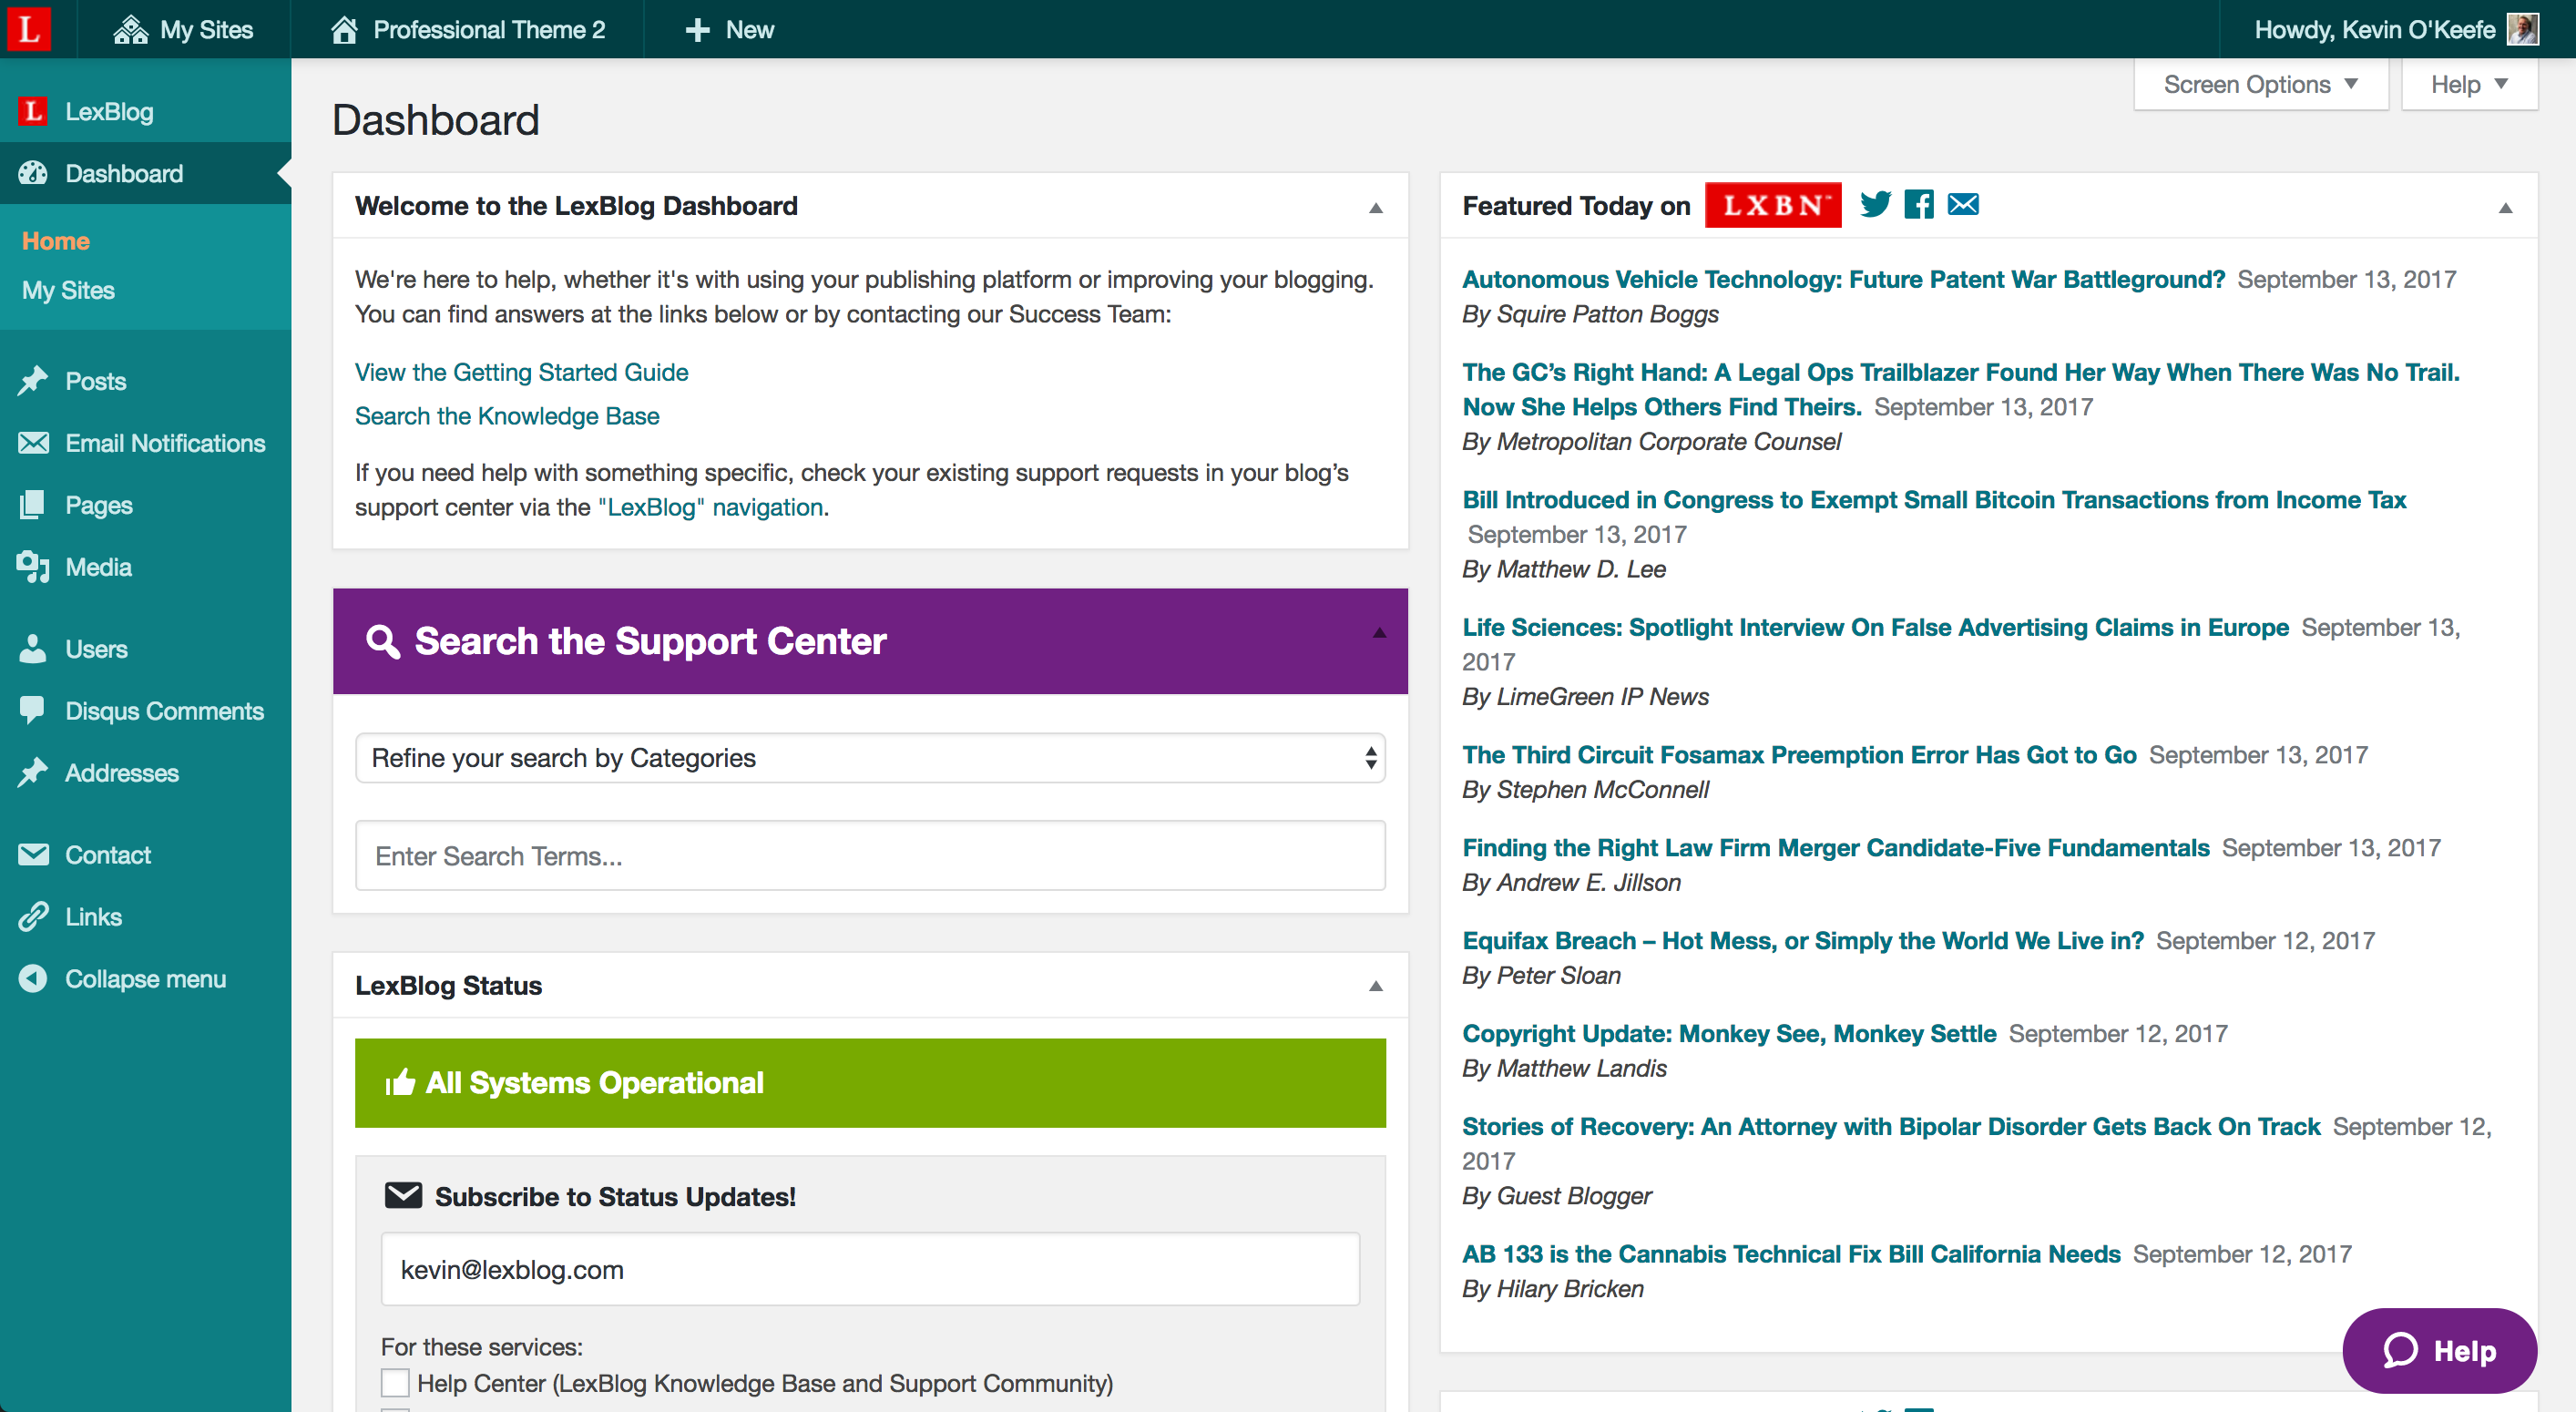Screen dimensions: 2576x1412
Task: Click the Twitter bird icon
Action: click(x=1876, y=204)
